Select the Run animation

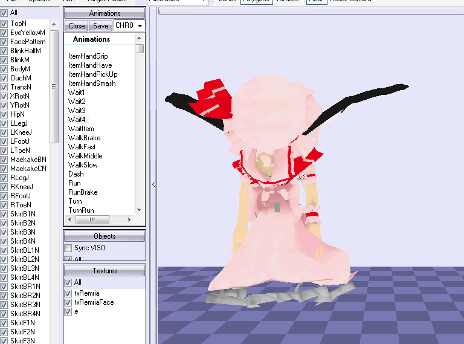pos(74,183)
